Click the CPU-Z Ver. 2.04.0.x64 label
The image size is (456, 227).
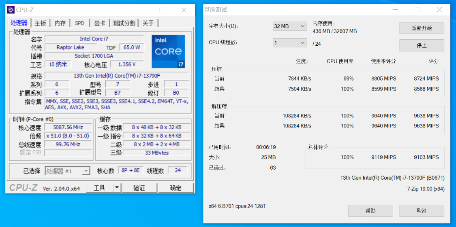(61, 189)
